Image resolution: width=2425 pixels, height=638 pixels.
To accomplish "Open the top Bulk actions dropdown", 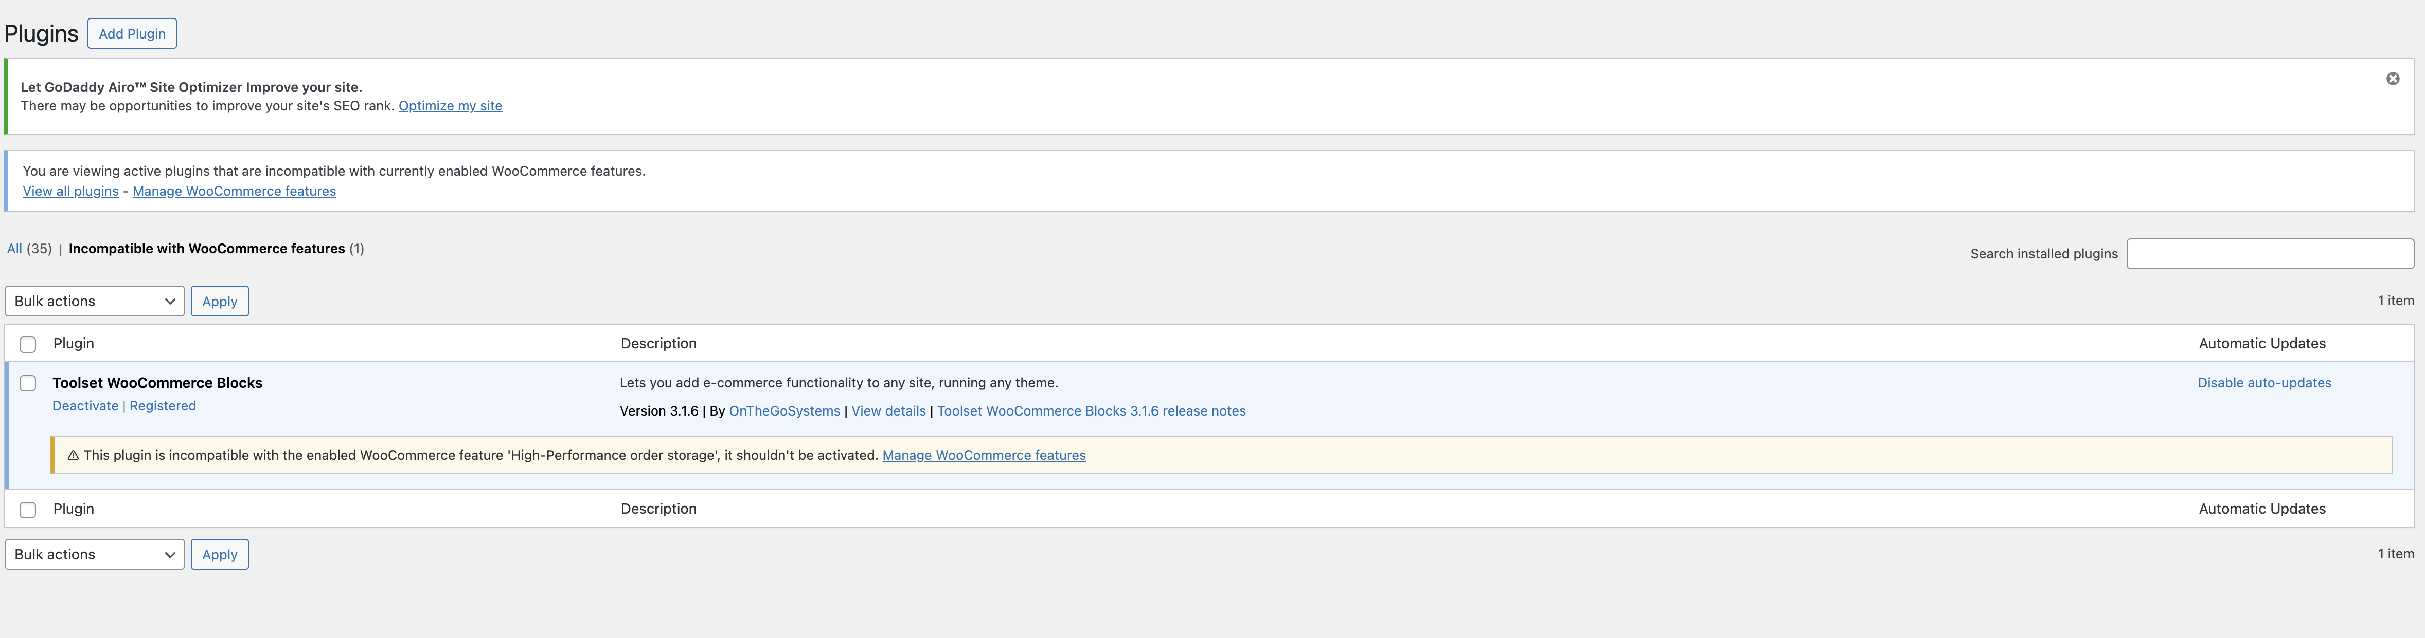I will click(x=95, y=302).
